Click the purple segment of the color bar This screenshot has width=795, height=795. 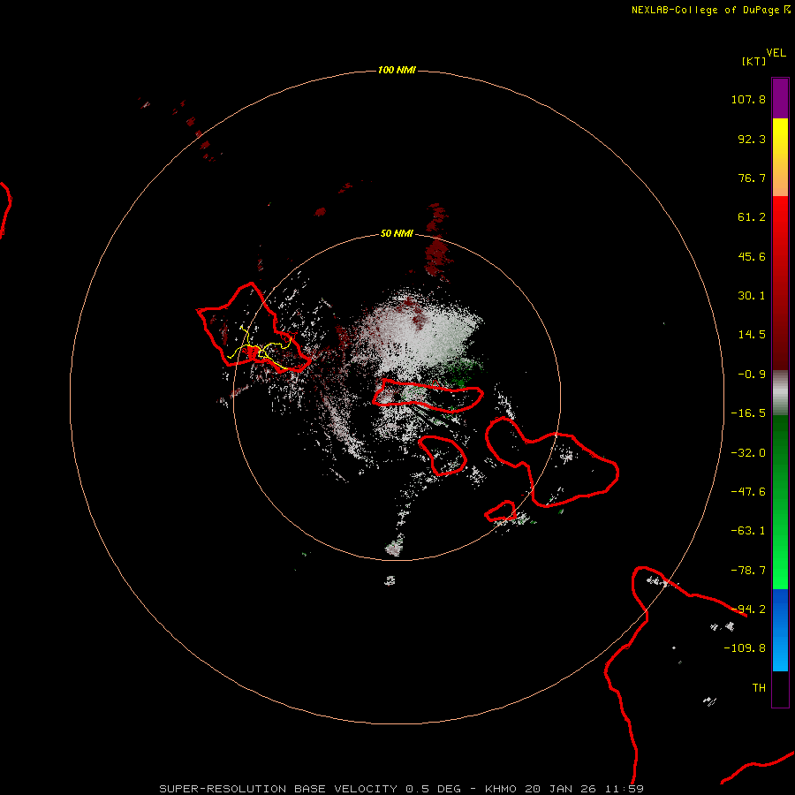click(780, 98)
